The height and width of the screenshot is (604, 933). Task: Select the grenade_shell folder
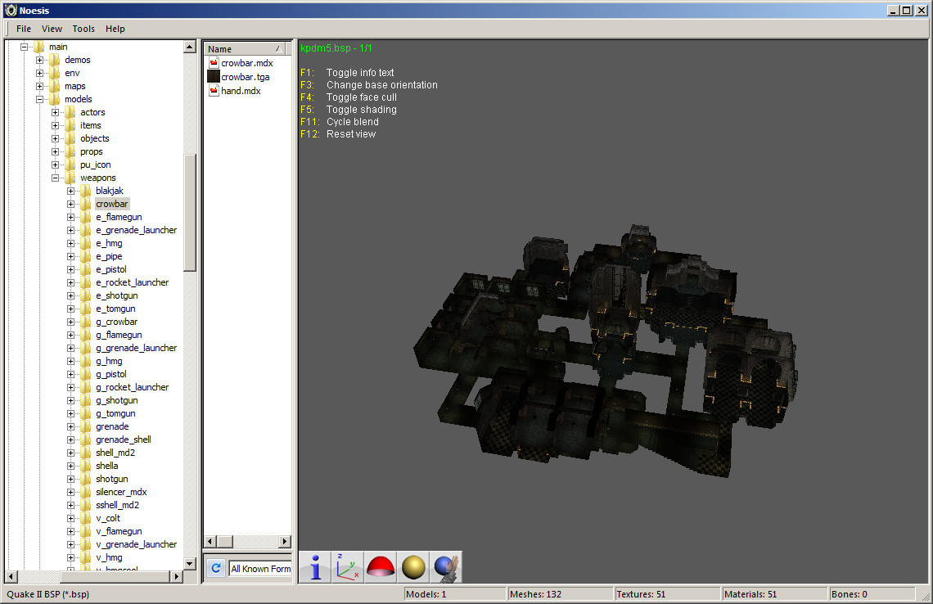123,439
